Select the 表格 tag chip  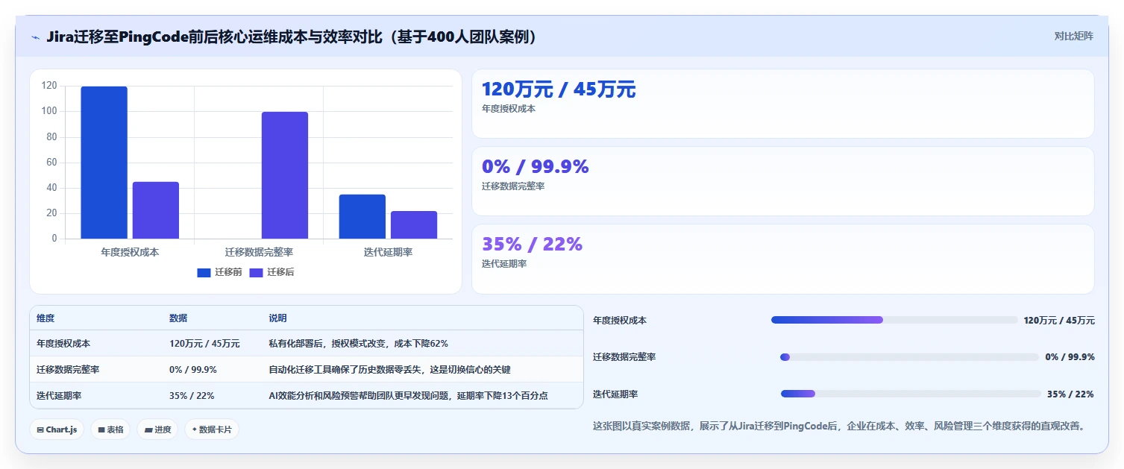pyautogui.click(x=110, y=429)
